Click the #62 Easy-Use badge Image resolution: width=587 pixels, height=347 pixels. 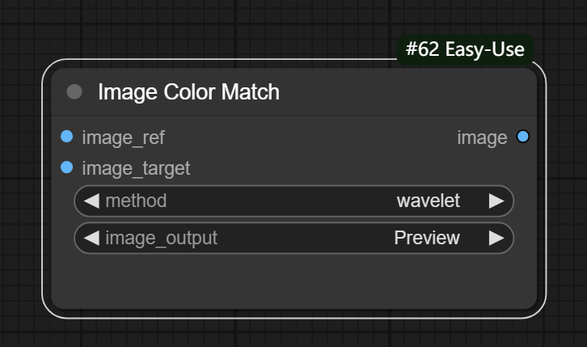465,49
